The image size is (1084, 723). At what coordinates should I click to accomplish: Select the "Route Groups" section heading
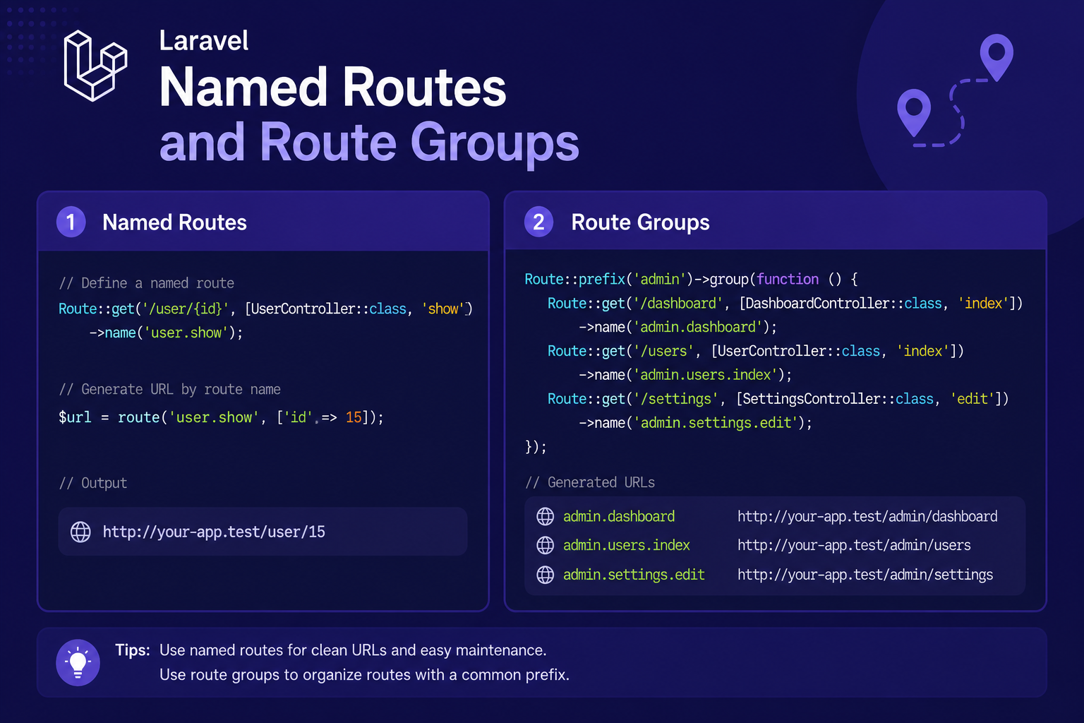pyautogui.click(x=640, y=222)
